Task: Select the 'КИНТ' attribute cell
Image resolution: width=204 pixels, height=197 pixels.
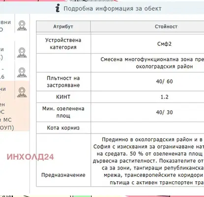Action: tap(63, 97)
